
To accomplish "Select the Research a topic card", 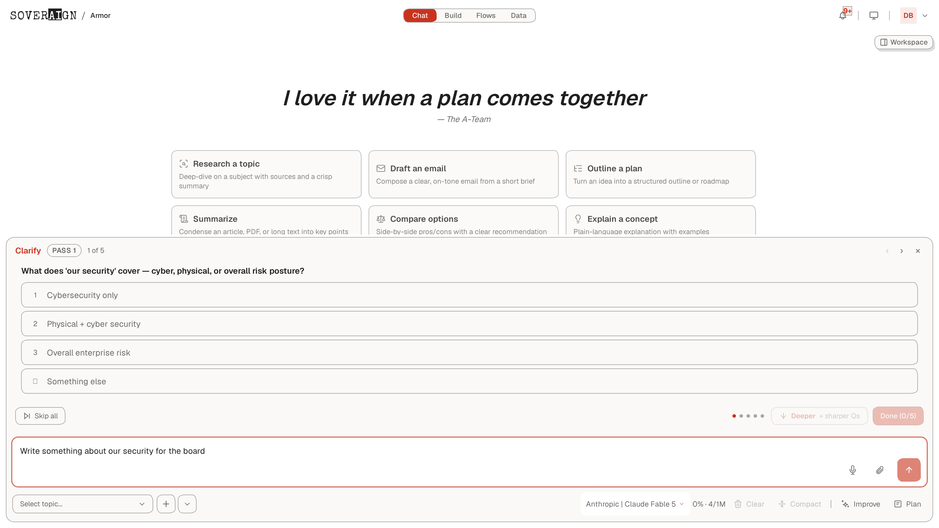I will 266,174.
